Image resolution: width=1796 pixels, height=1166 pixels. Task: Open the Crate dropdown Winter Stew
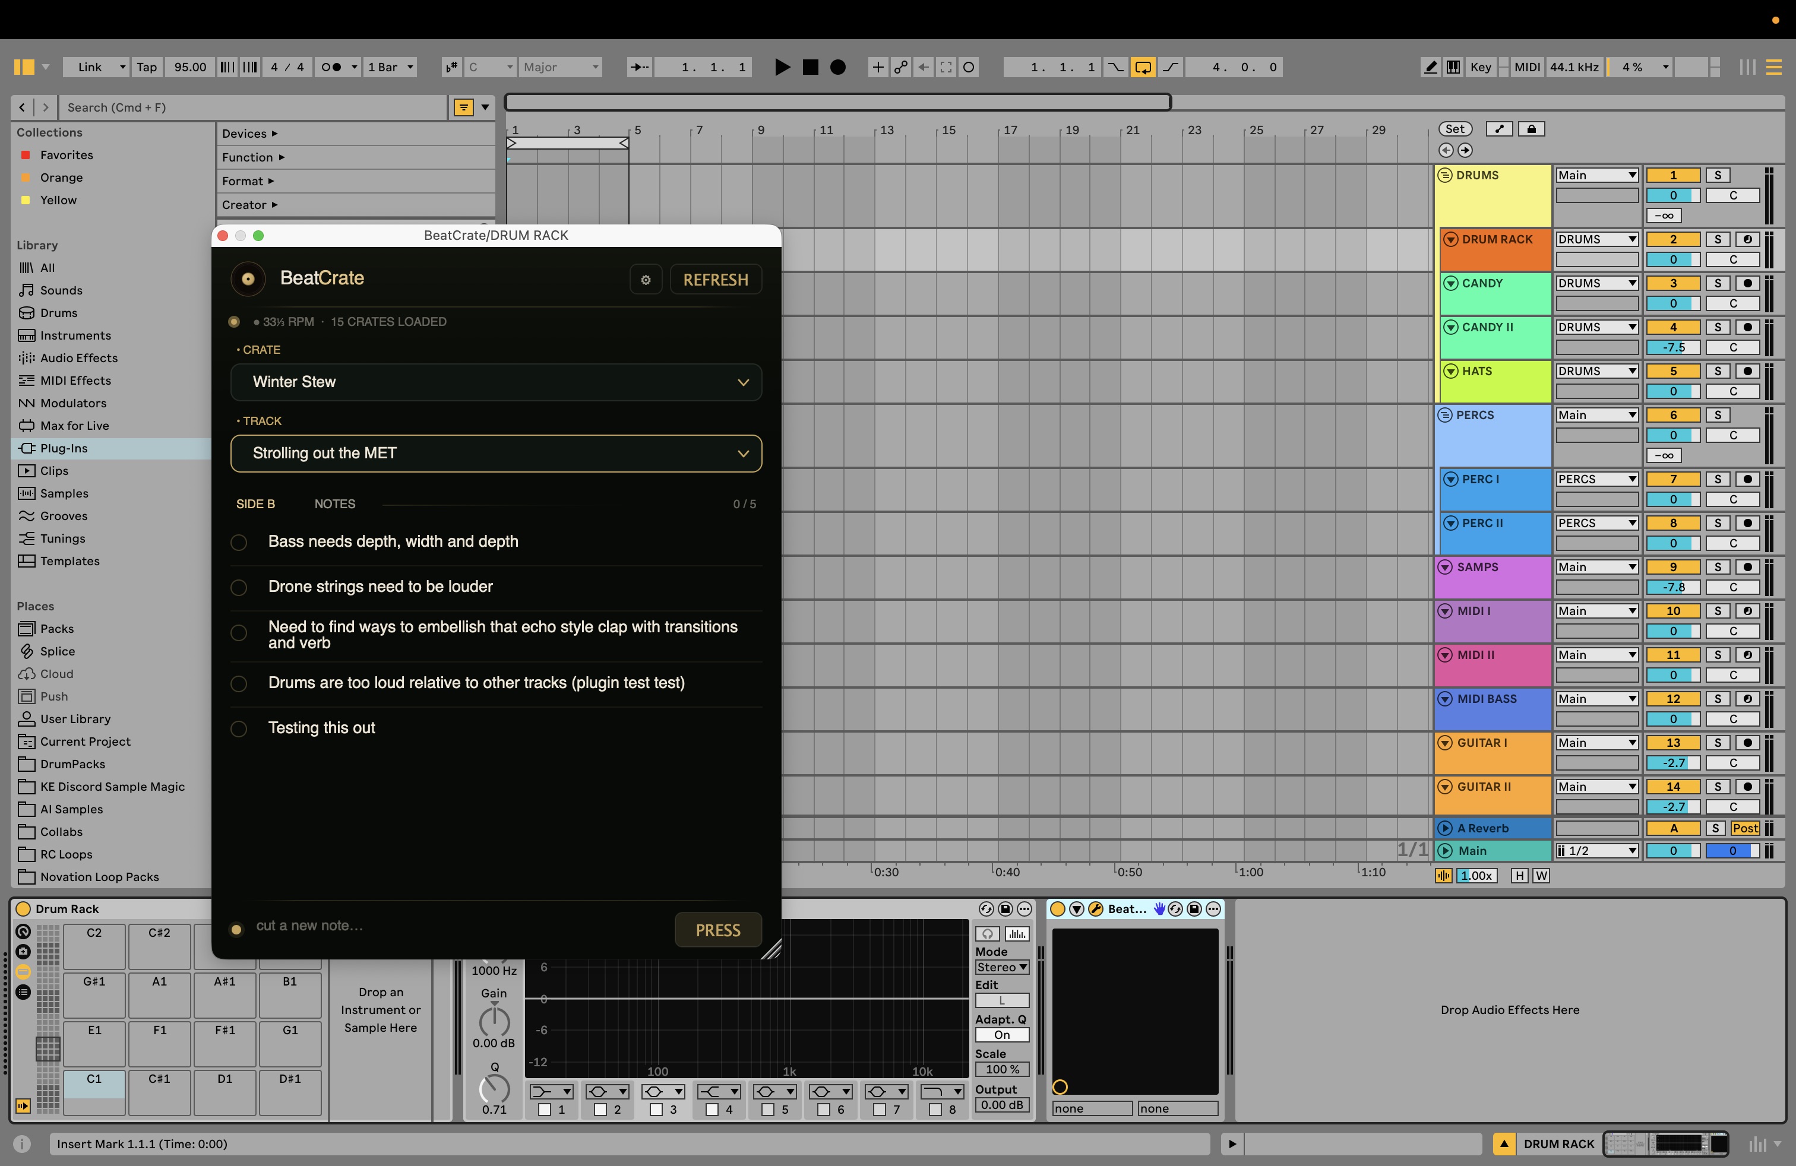click(x=496, y=382)
